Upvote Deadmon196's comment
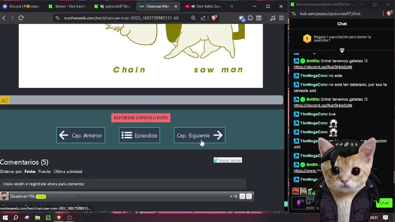Image resolution: width=395 pixels, height=222 pixels. (x=242, y=196)
